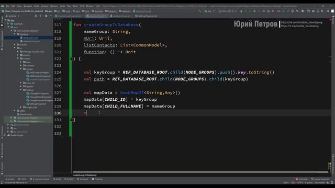This screenshot has width=335, height=188.
Task: Expand the models package folder
Action: 15,45
